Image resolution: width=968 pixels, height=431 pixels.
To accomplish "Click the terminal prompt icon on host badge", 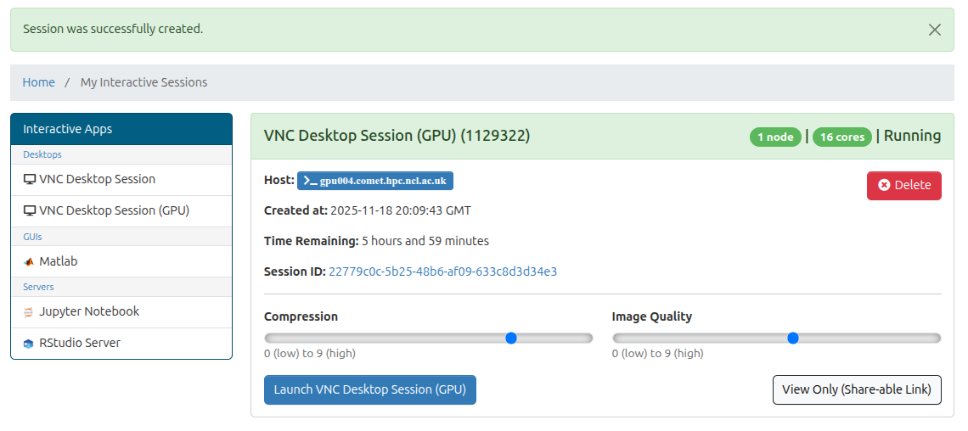I will click(x=310, y=181).
